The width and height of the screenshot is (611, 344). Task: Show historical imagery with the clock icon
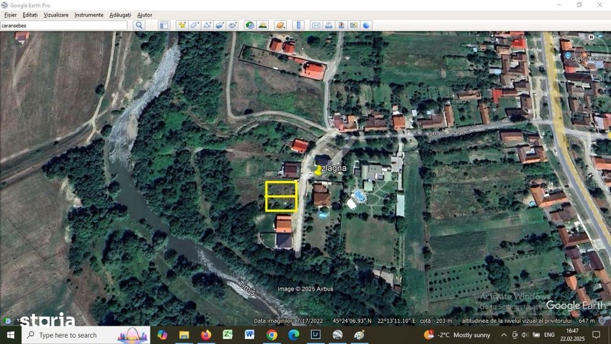pos(250,25)
